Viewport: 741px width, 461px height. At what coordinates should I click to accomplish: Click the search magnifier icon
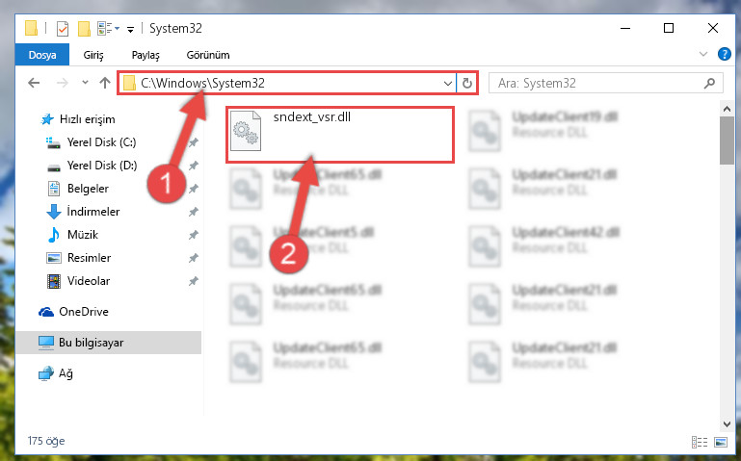point(709,84)
